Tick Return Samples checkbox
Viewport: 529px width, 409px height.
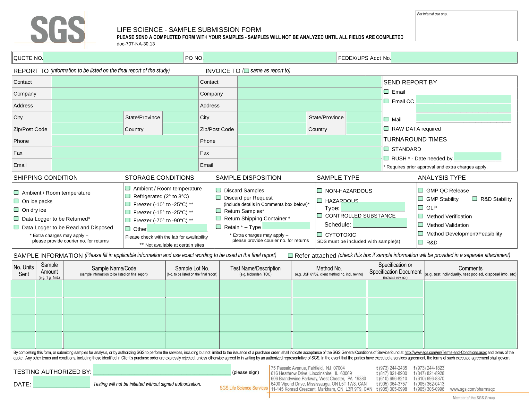(x=218, y=211)
